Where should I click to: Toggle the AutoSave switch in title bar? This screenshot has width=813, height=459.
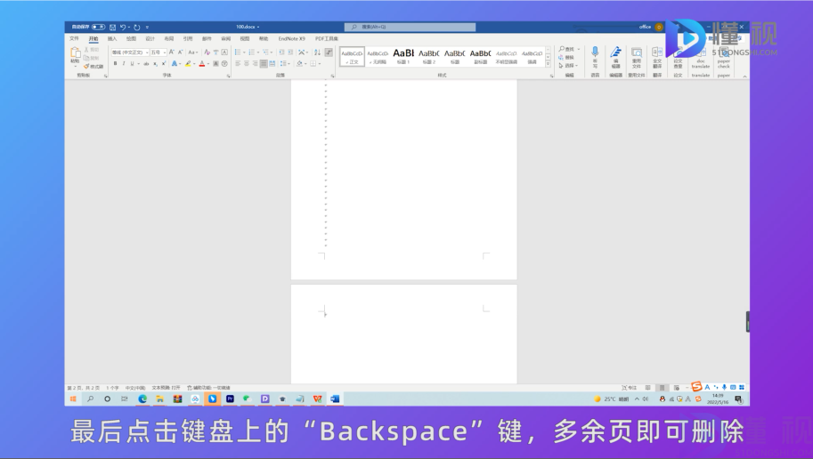click(x=99, y=27)
